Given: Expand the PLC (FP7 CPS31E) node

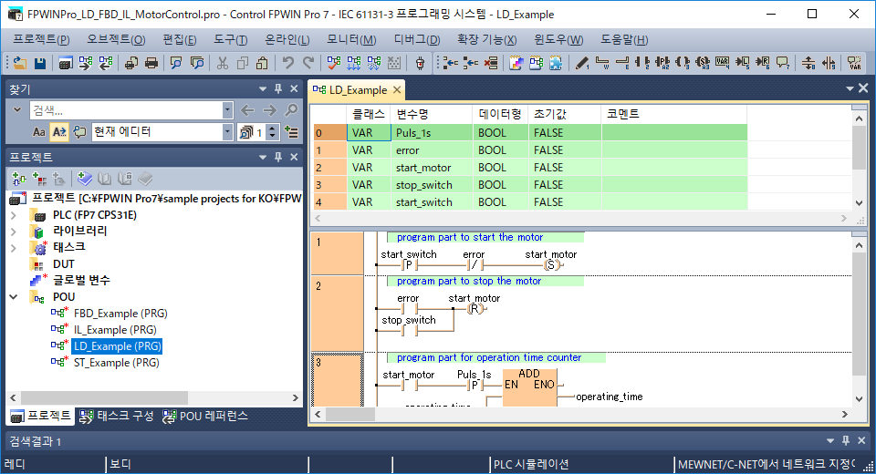Looking at the screenshot, I should pos(14,215).
